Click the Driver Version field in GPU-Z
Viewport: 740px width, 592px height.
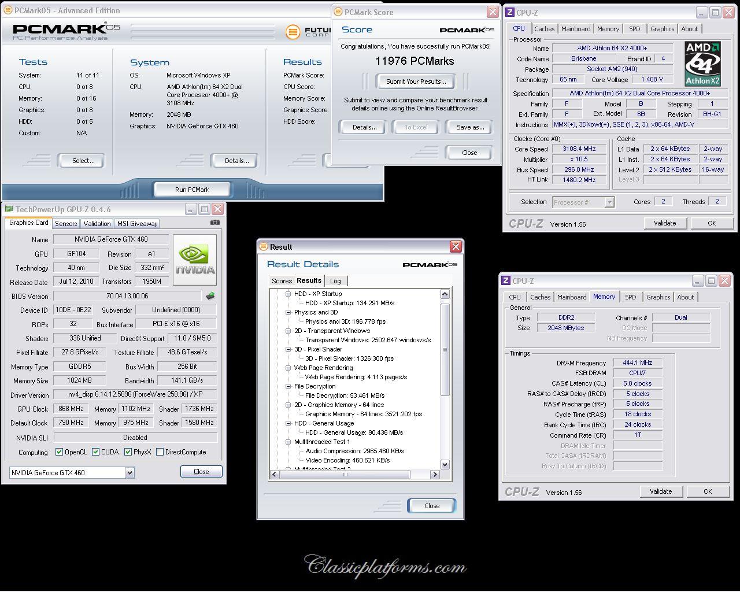135,394
